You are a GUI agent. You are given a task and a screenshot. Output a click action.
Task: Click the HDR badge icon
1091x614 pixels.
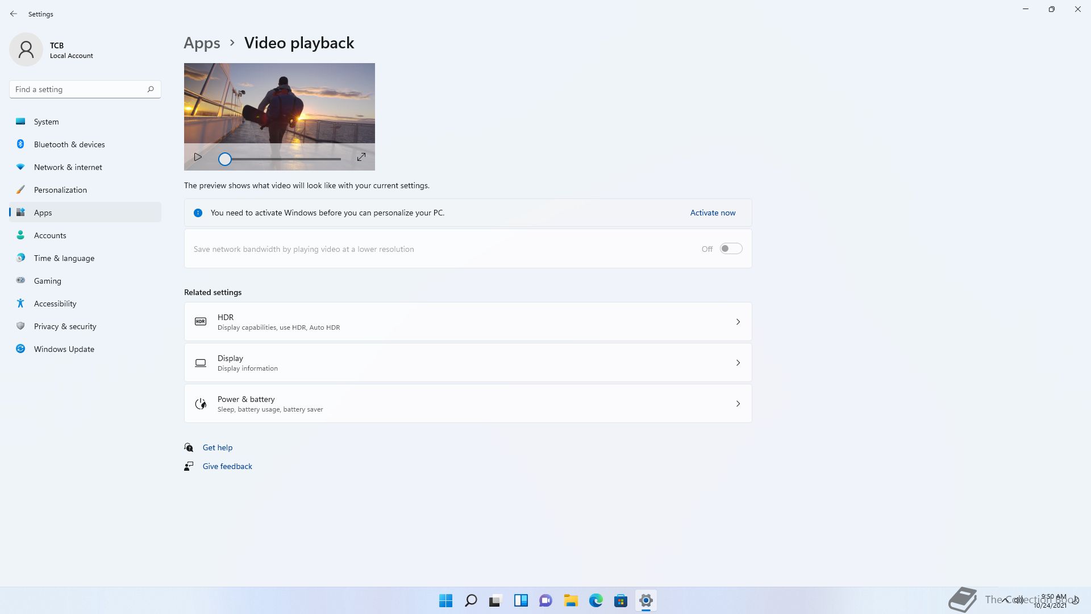(201, 322)
